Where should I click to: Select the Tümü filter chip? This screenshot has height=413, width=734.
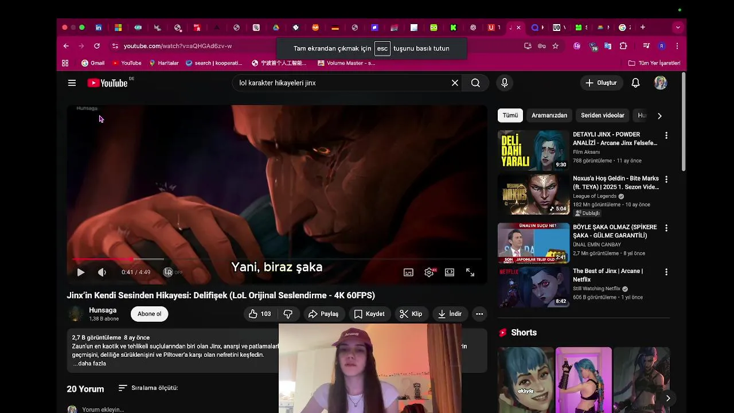point(510,115)
